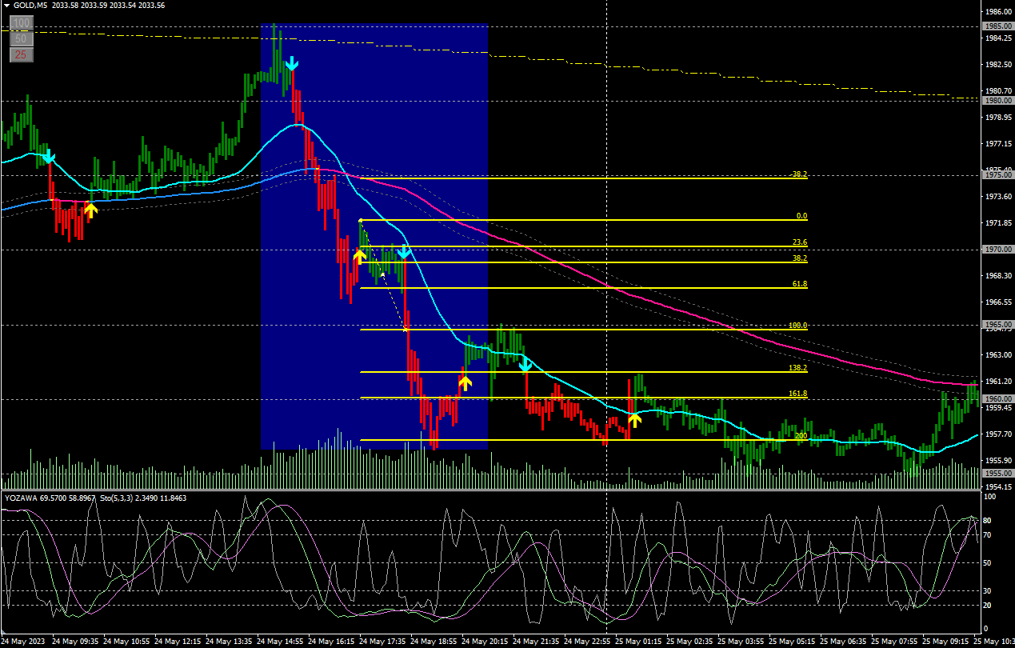Click the 1985.00 price label on the price axis
The width and height of the screenshot is (1015, 648).
(x=997, y=26)
